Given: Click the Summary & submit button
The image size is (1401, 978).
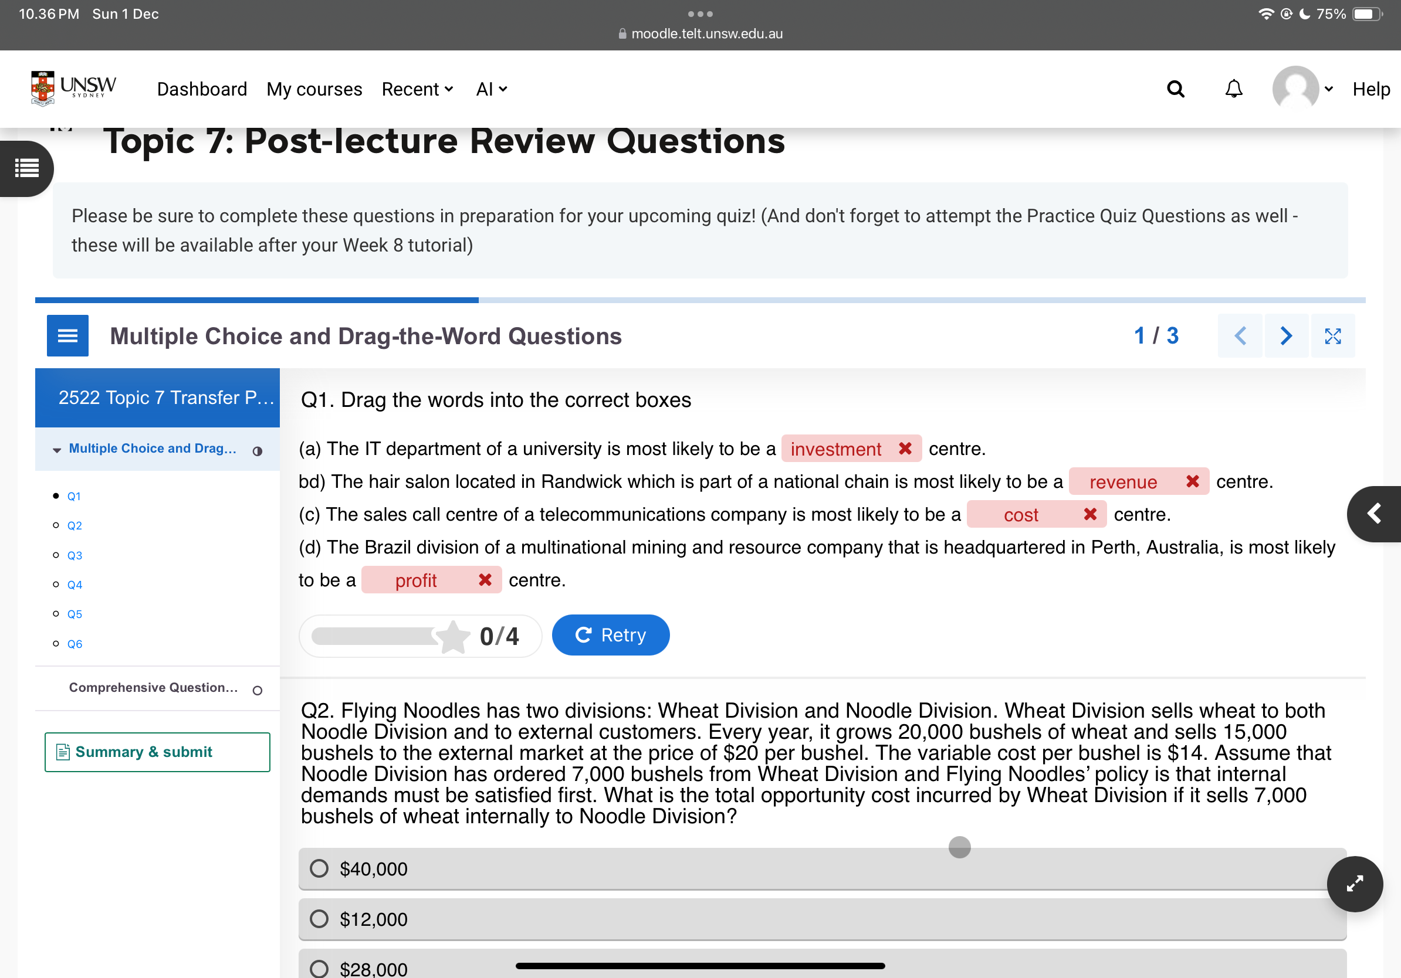Looking at the screenshot, I should (x=157, y=752).
